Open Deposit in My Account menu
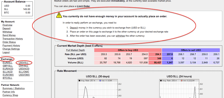224x98 pixels. 6,28
